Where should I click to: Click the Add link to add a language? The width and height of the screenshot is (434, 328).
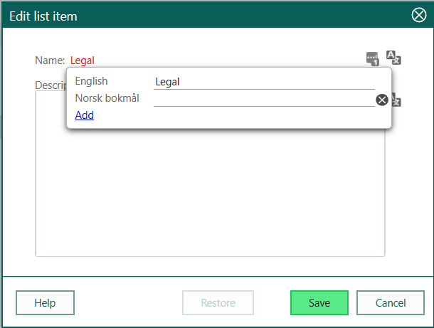pos(84,115)
